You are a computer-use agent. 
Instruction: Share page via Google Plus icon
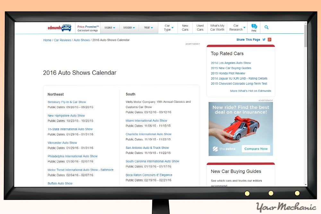click(269, 39)
